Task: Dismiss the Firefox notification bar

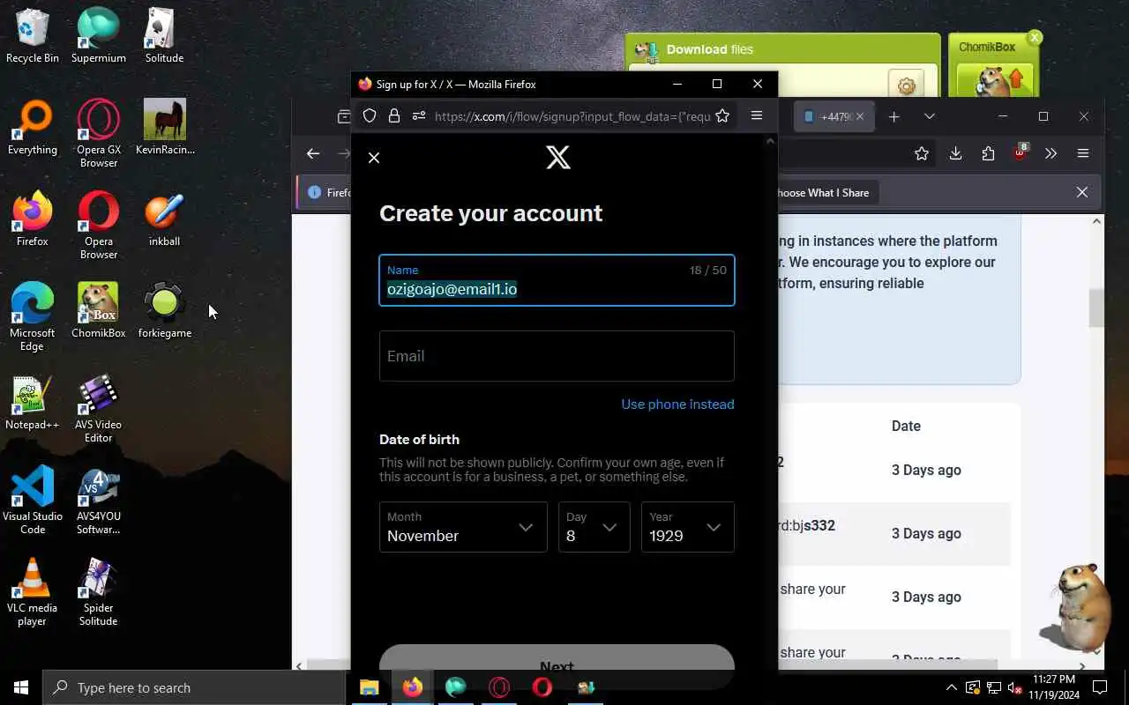Action: point(1082,192)
